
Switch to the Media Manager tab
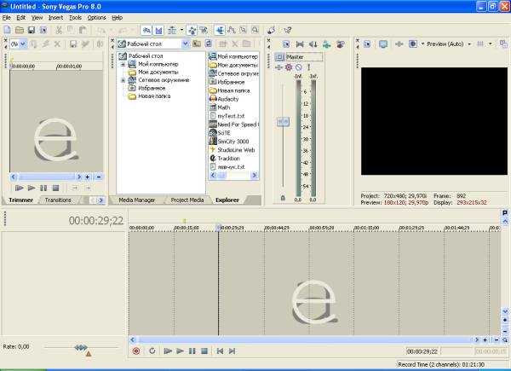click(137, 200)
